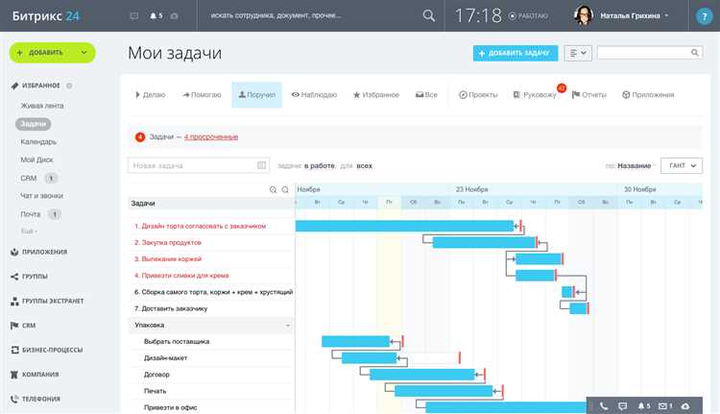
Task: Select Задачи in sidebar
Action: (x=34, y=124)
